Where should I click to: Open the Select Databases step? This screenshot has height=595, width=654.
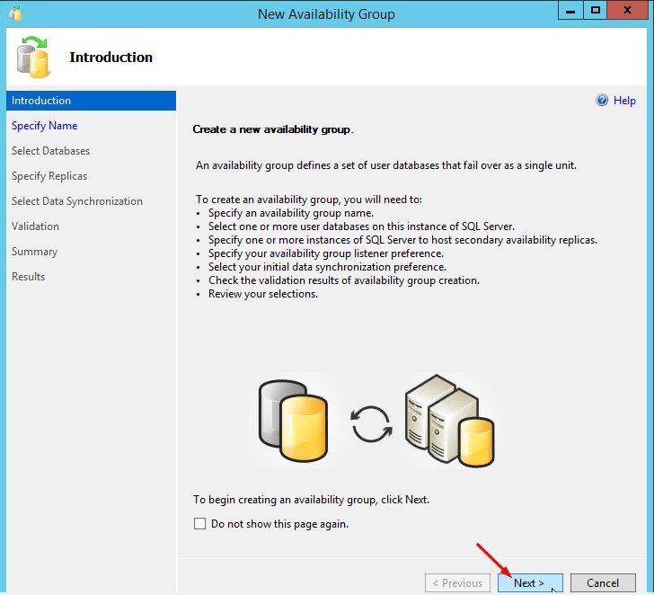click(50, 151)
